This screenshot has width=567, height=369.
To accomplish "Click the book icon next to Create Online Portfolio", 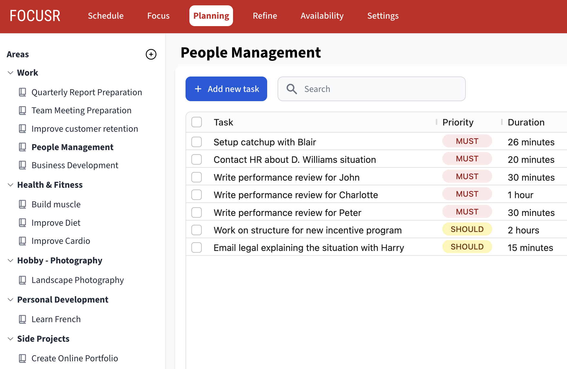I will pyautogui.click(x=23, y=358).
